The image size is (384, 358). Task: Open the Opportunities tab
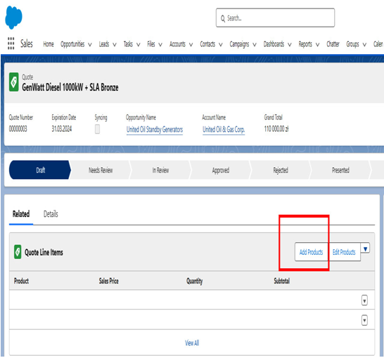72,44
